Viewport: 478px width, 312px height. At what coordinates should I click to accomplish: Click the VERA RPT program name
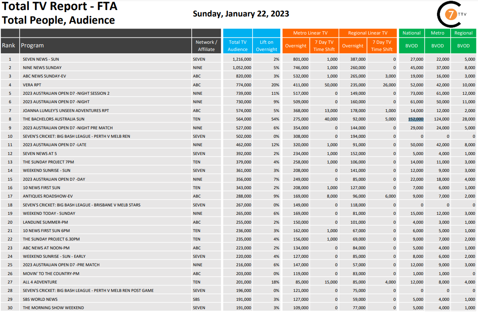tap(32, 85)
